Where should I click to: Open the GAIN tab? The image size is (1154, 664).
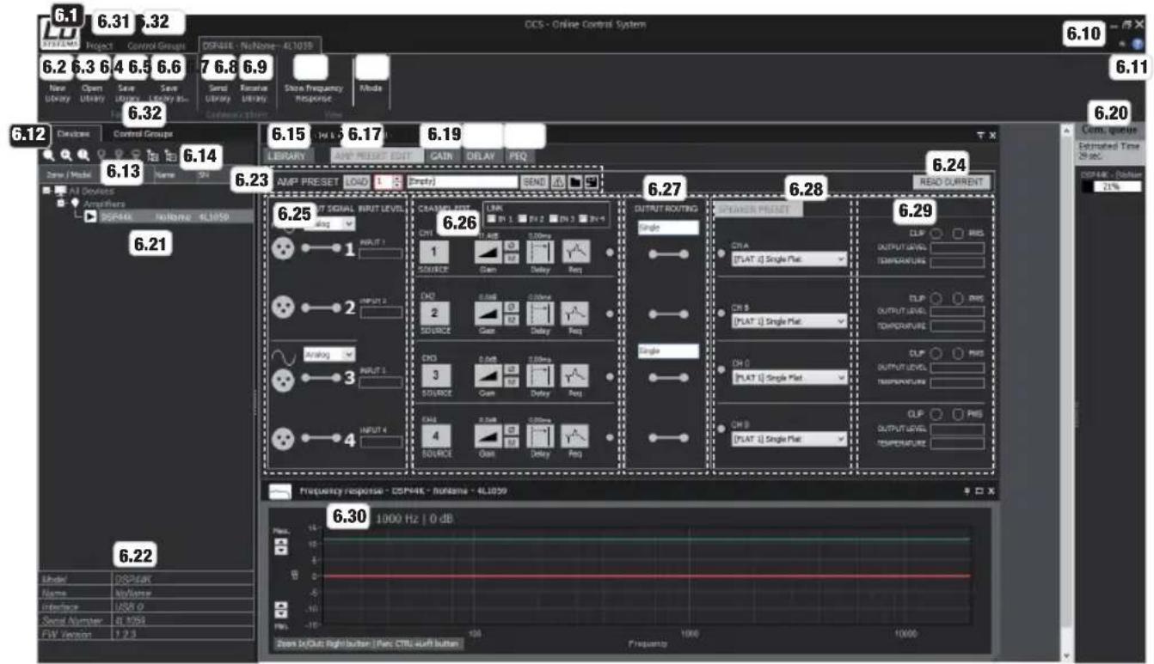point(442,157)
